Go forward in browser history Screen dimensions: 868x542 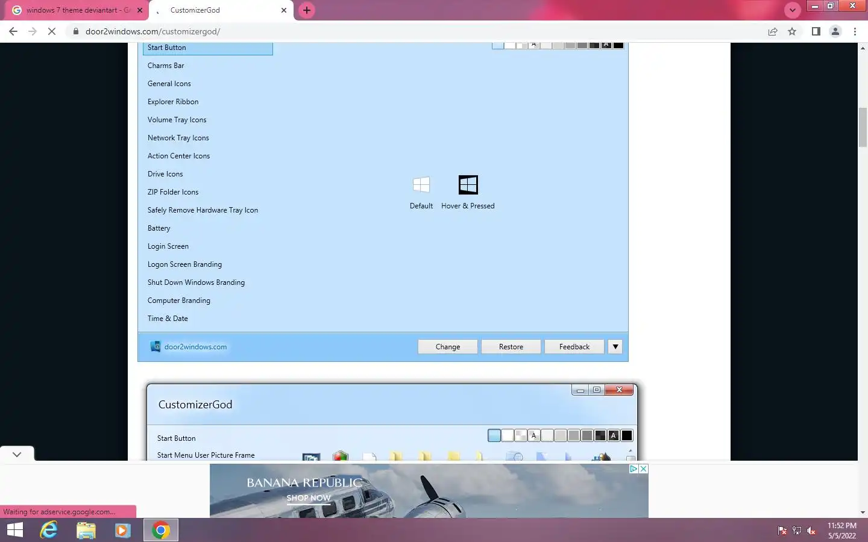(x=33, y=31)
